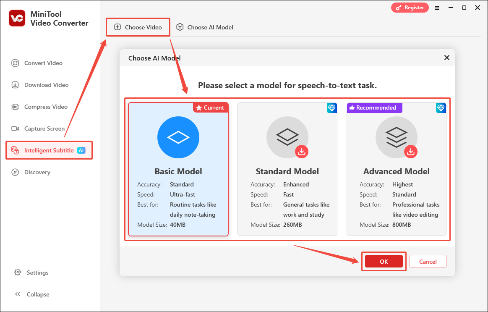Cancel the AI model selection
488x312 pixels.
point(428,261)
